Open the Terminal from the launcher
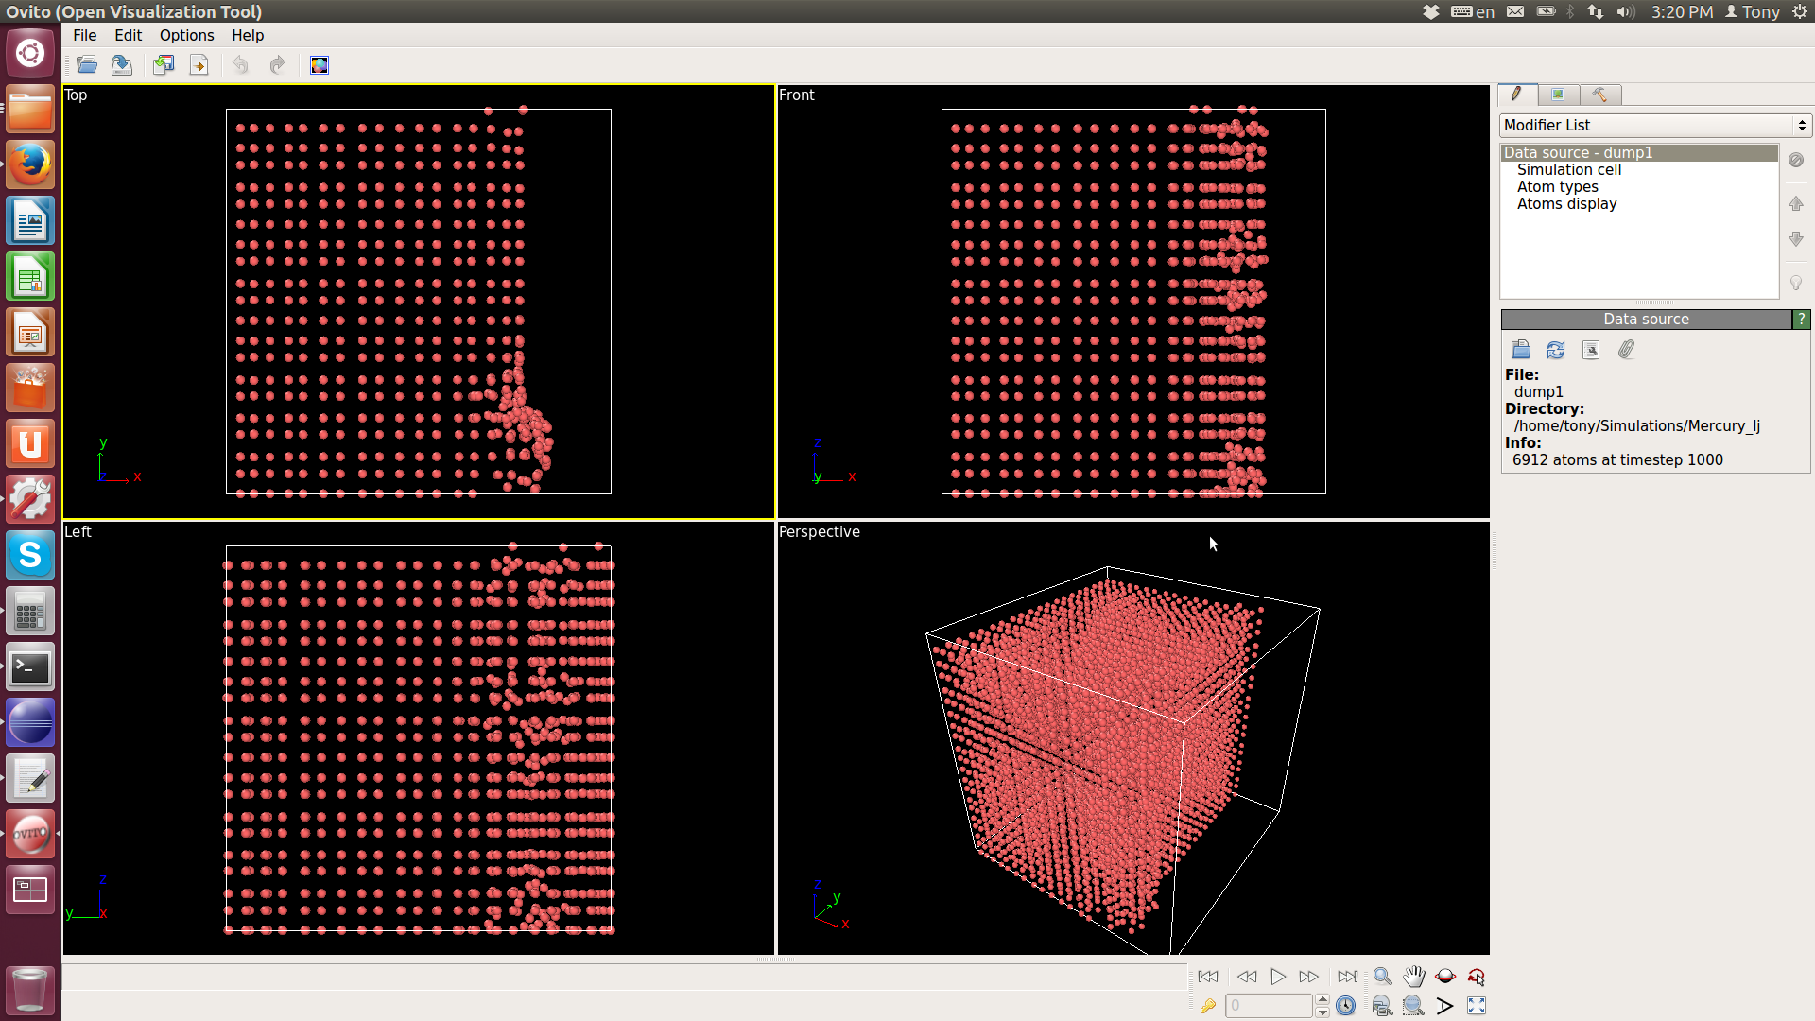Viewport: 1815px width, 1021px height. [30, 667]
